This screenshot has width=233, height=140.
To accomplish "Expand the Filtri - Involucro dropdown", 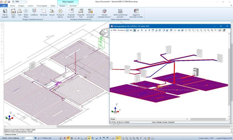I will [x=112, y=30].
